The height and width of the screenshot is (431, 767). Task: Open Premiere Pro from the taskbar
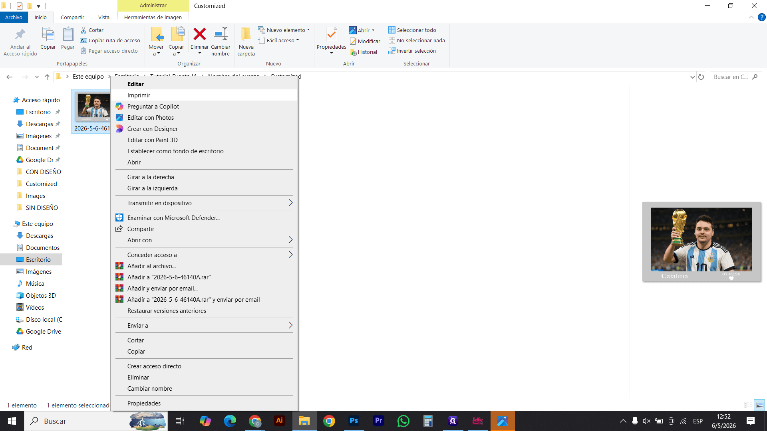(378, 421)
